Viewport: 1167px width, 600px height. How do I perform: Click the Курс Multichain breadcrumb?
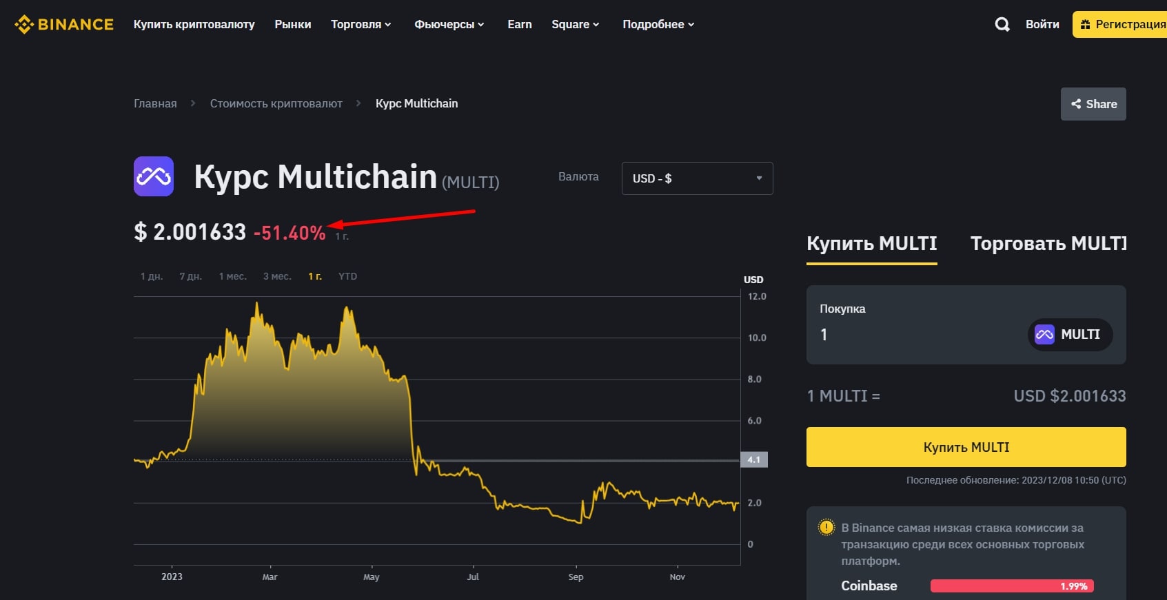pos(416,103)
